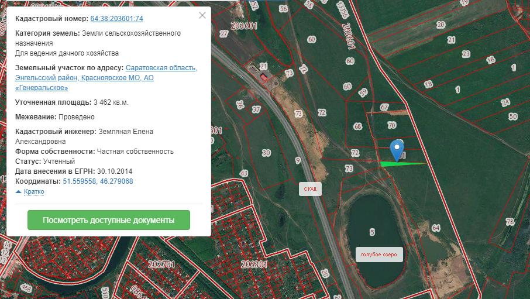Click the Саратовская область address link
Image resolution: width=530 pixels, height=299 pixels.
pyautogui.click(x=161, y=68)
